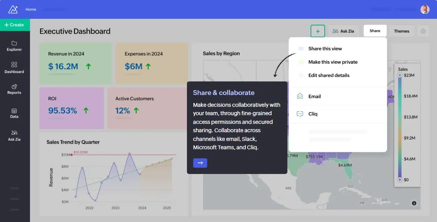437x222 pixels.
Task: Click the dashboard settings gear icon
Action: 423,31
